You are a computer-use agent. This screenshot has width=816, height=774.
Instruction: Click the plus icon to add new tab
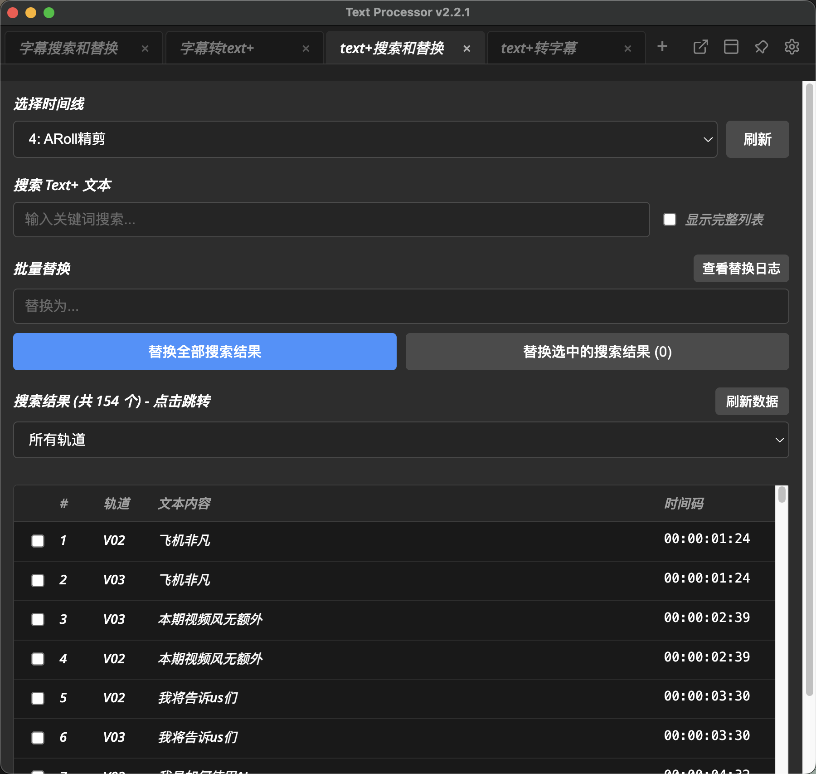click(x=662, y=47)
